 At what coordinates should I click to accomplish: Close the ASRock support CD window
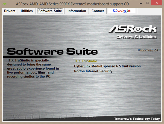pyautogui.click(x=157, y=3)
